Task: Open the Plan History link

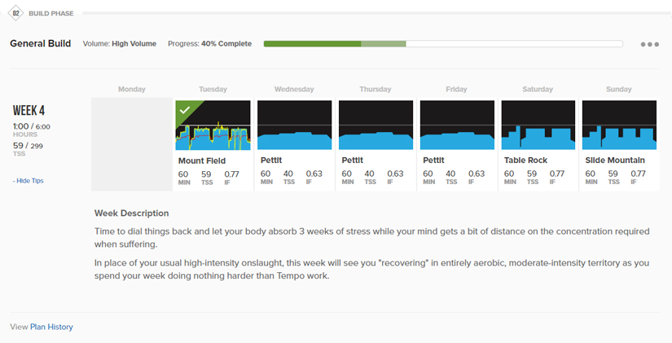Action: [51, 327]
